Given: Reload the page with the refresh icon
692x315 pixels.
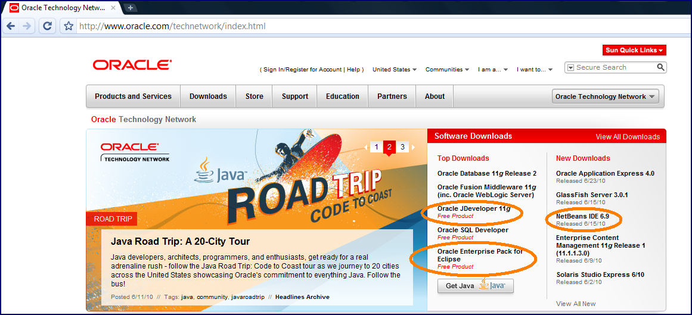Looking at the screenshot, I should click(47, 26).
